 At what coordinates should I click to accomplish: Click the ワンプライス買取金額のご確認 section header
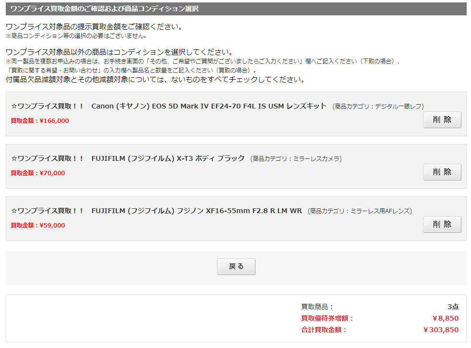tap(236, 9)
